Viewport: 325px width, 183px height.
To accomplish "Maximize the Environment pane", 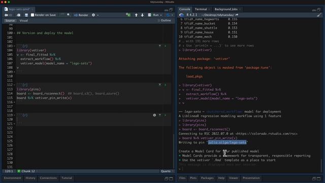I will tap(171, 178).
